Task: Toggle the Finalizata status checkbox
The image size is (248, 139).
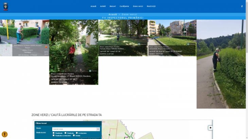Action: pos(65,133)
